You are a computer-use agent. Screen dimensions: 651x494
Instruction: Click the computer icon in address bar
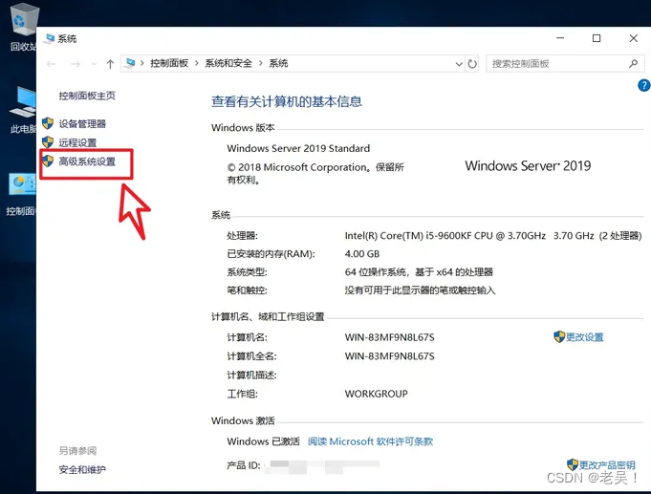(x=130, y=63)
